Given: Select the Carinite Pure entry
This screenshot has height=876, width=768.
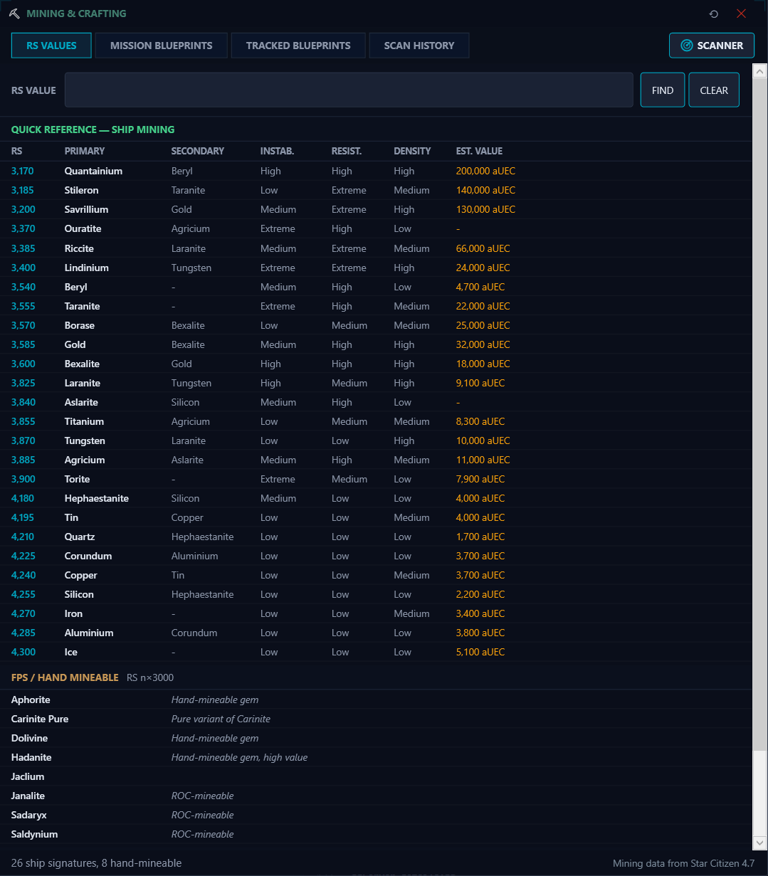Looking at the screenshot, I should tap(40, 719).
